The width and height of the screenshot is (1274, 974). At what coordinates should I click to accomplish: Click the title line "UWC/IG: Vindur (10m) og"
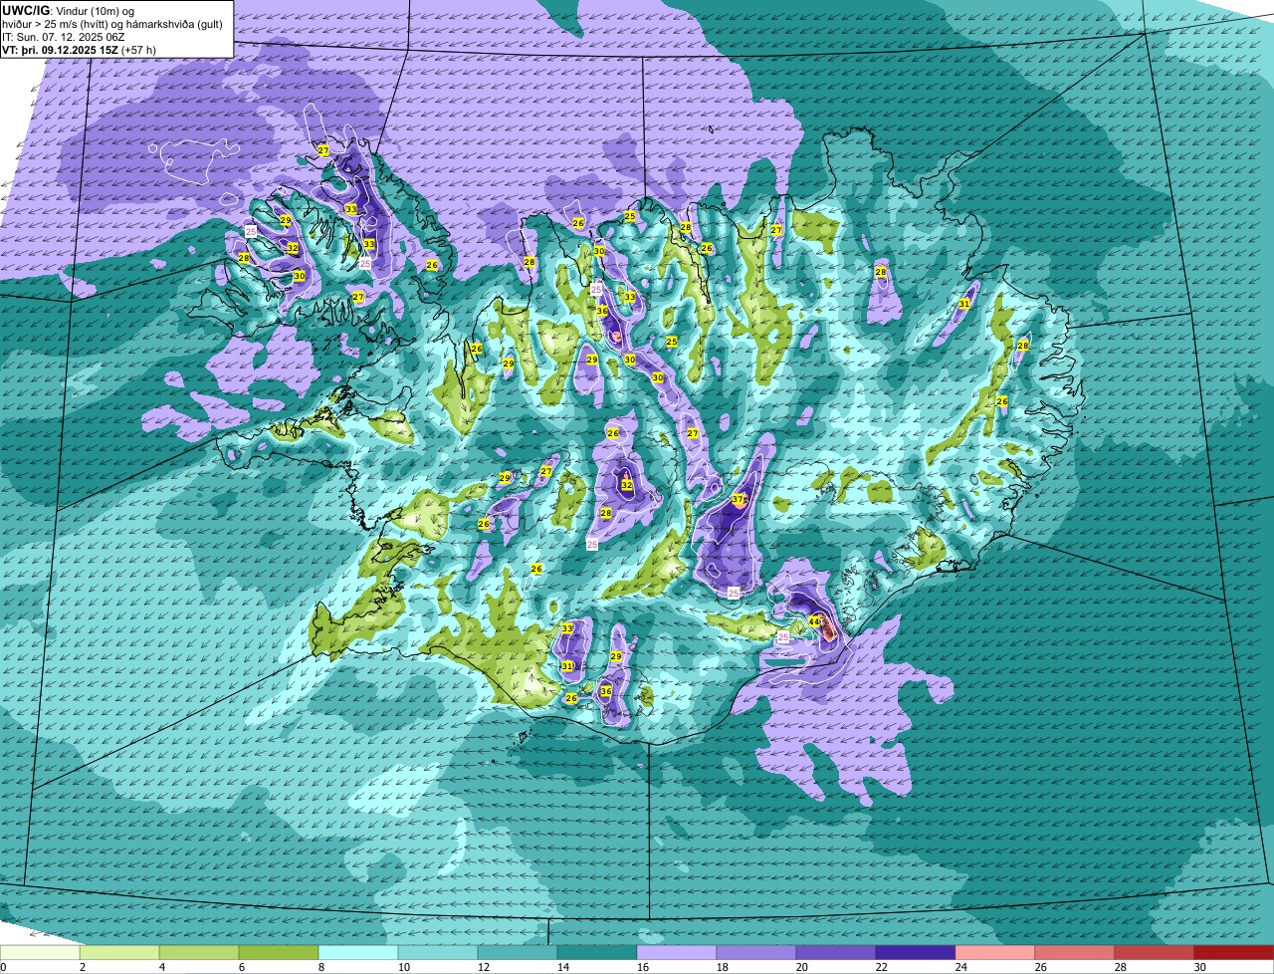[x=68, y=10]
